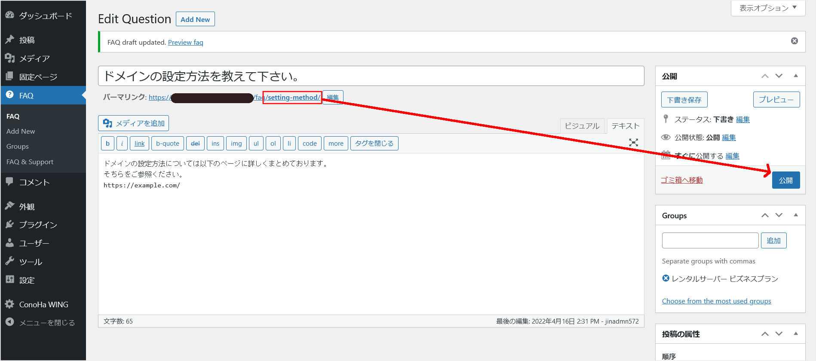
Task: Click the FAQ question-mark icon in sidebar
Action: [10, 95]
